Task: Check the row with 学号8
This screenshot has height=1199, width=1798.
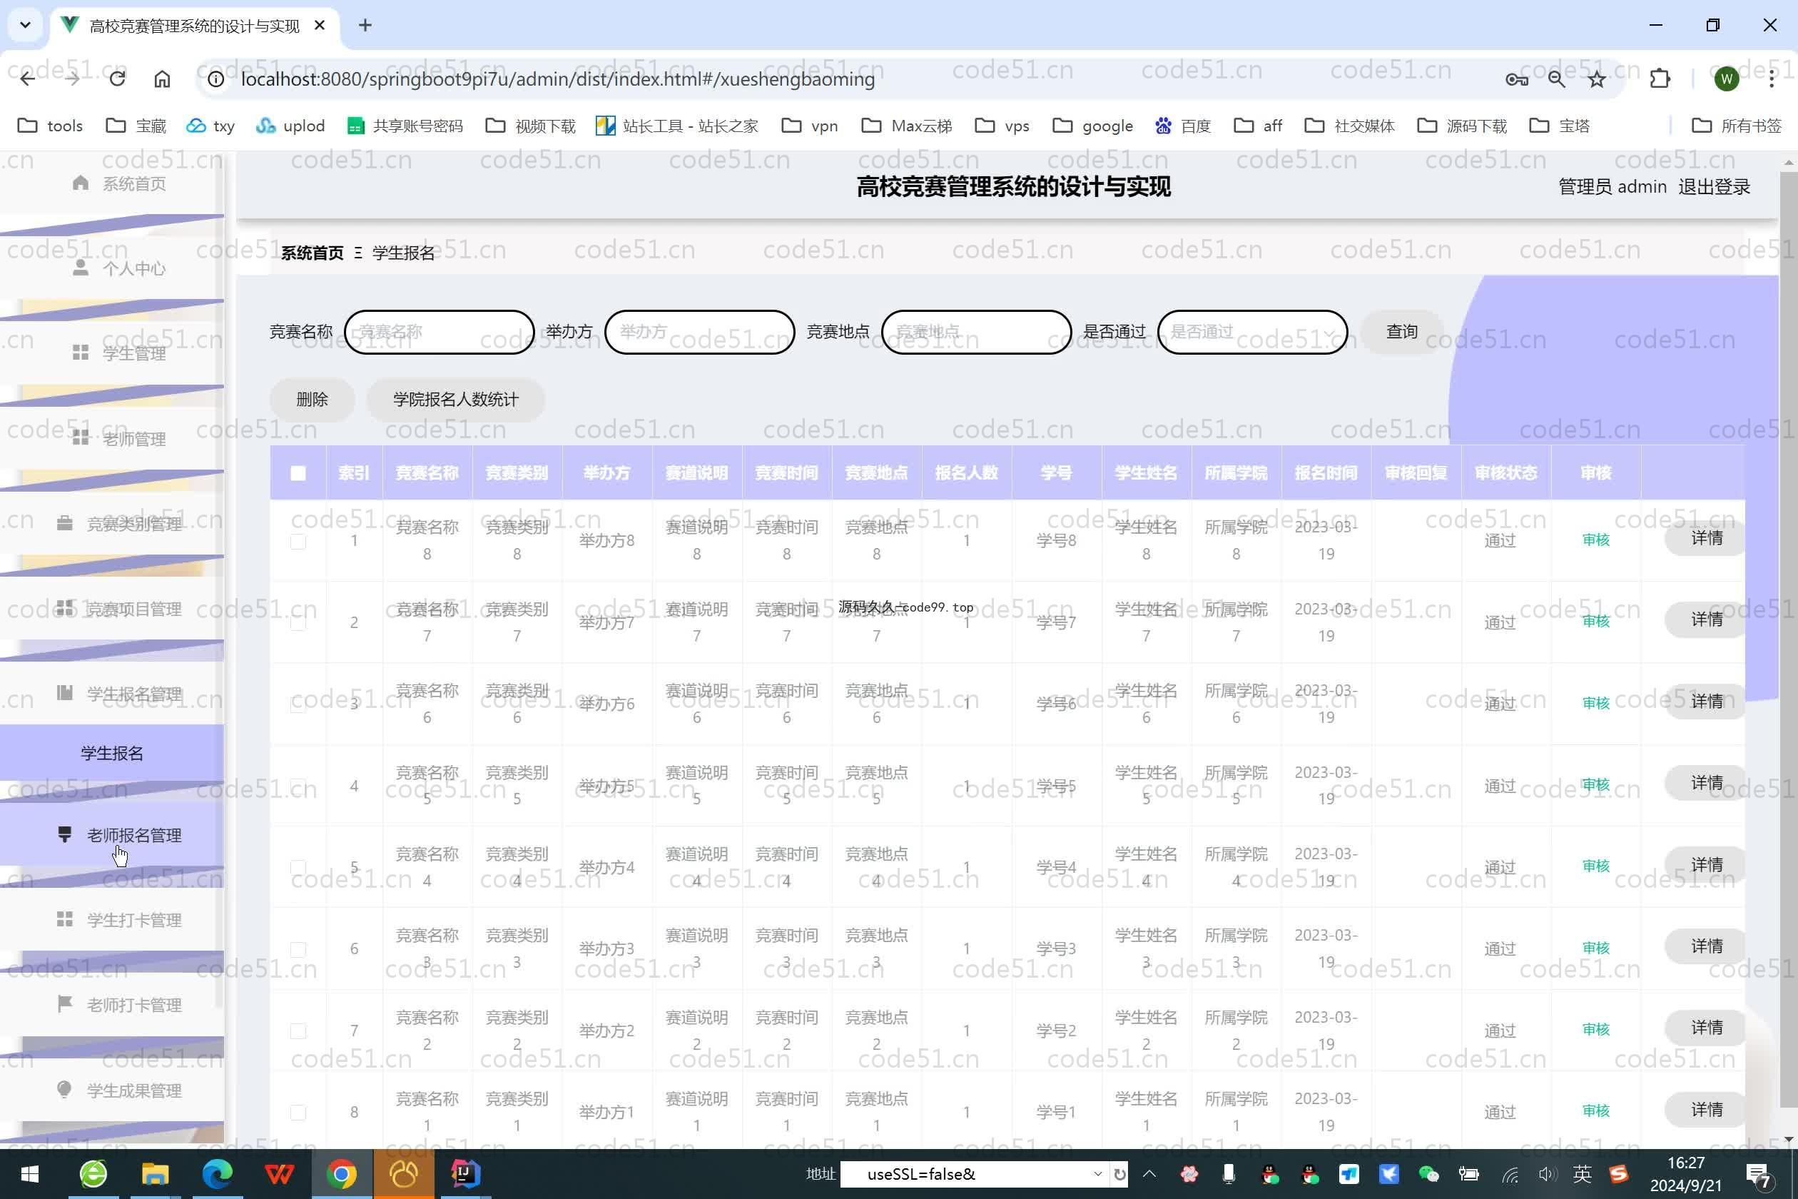Action: [x=298, y=541]
